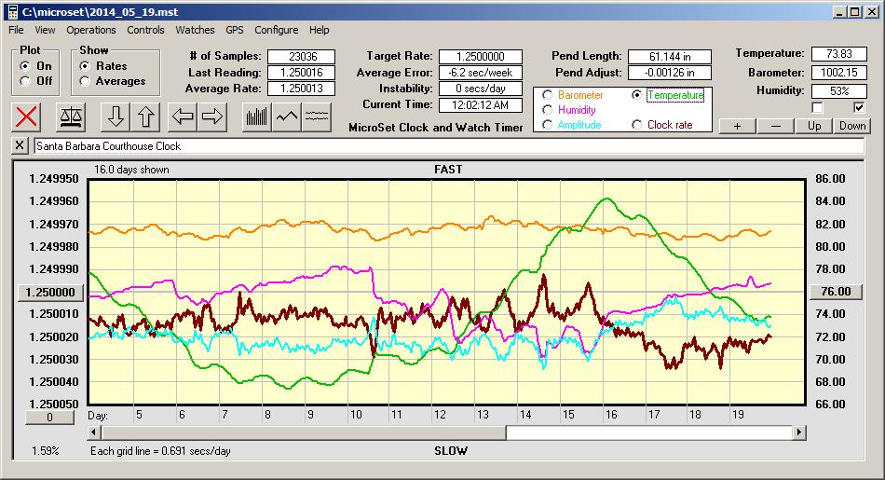Click the red X delete icon
885x480 pixels.
[x=27, y=117]
